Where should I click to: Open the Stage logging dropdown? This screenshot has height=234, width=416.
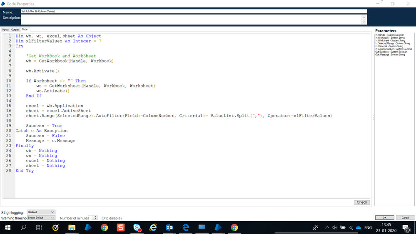click(41, 212)
